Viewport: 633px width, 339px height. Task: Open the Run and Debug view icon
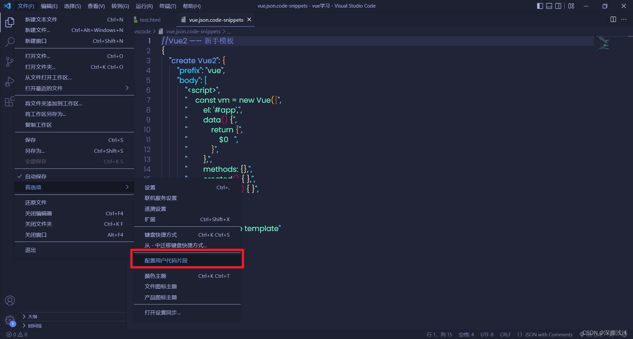(x=10, y=82)
